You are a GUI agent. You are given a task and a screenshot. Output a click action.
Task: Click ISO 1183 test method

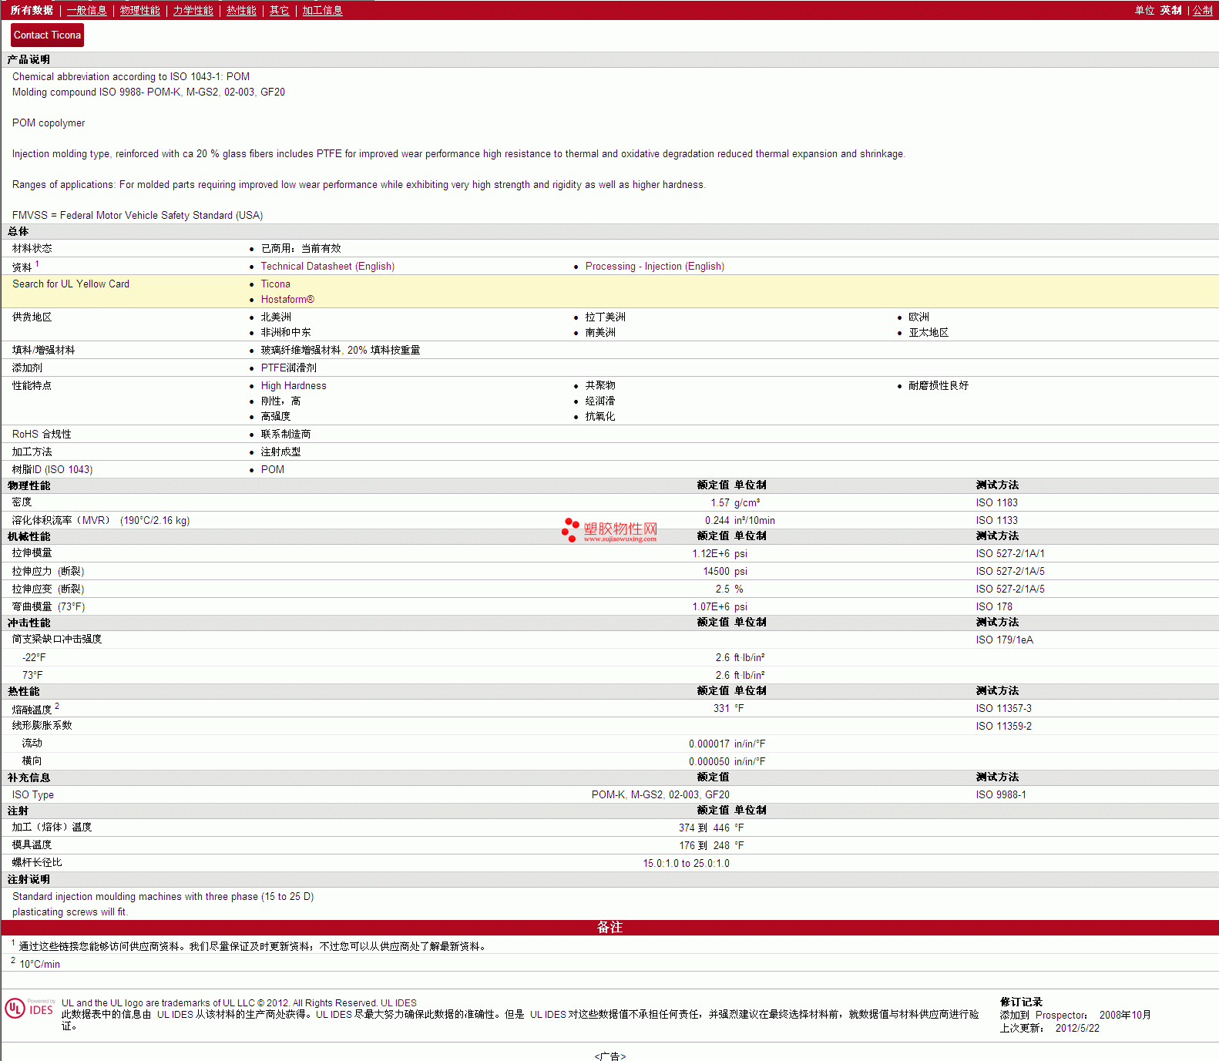(996, 502)
